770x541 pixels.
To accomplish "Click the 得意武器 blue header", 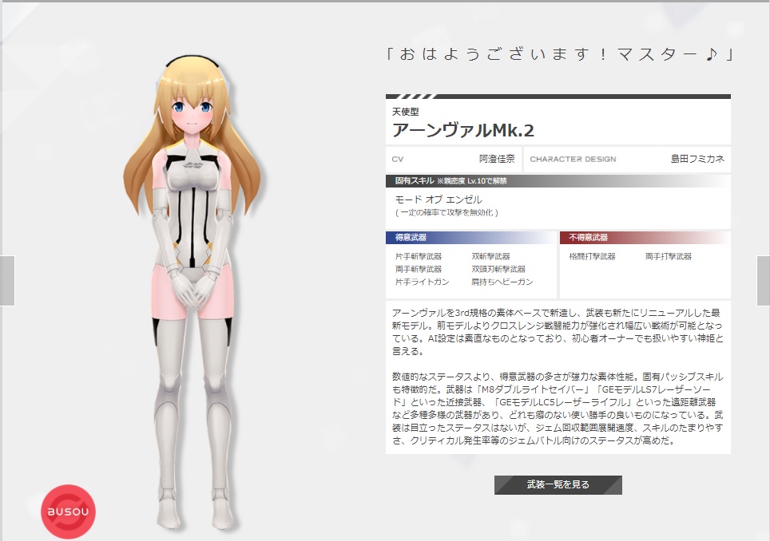I will [x=411, y=238].
